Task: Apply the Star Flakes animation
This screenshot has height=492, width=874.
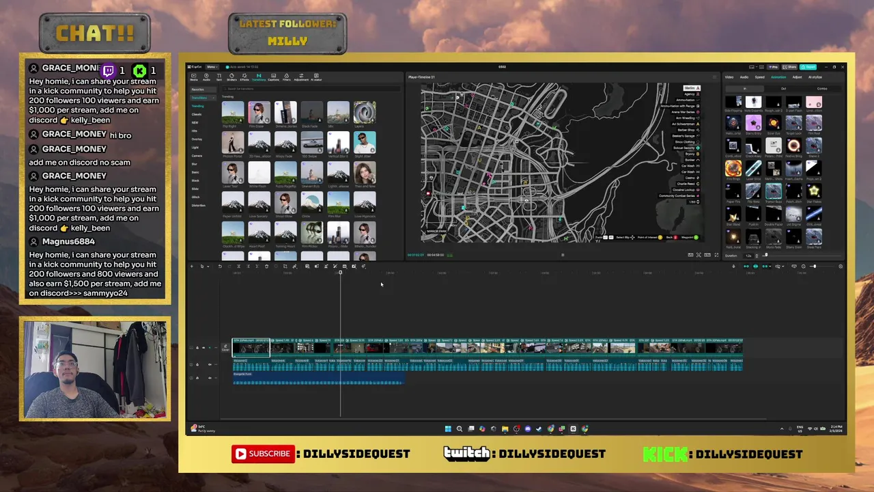Action: coord(813,193)
